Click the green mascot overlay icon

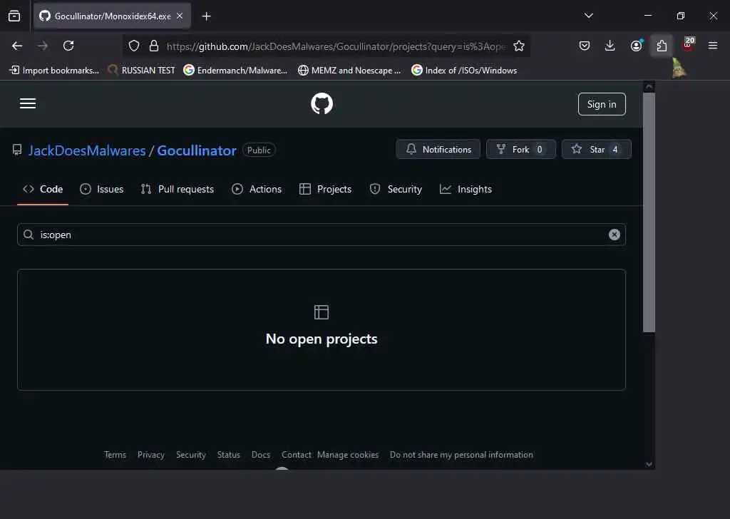point(679,68)
